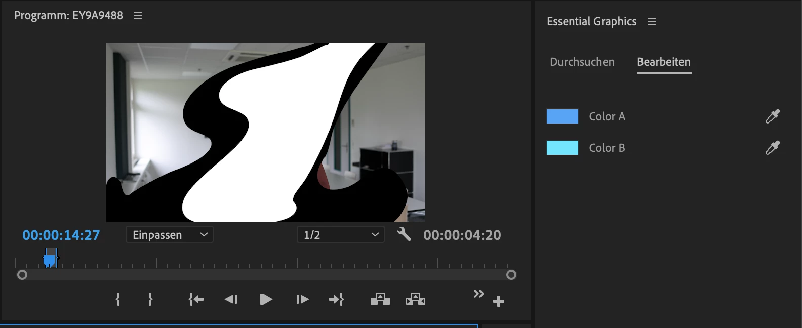Pick Color A with the eyedropper
The width and height of the screenshot is (802, 328).
coord(773,116)
